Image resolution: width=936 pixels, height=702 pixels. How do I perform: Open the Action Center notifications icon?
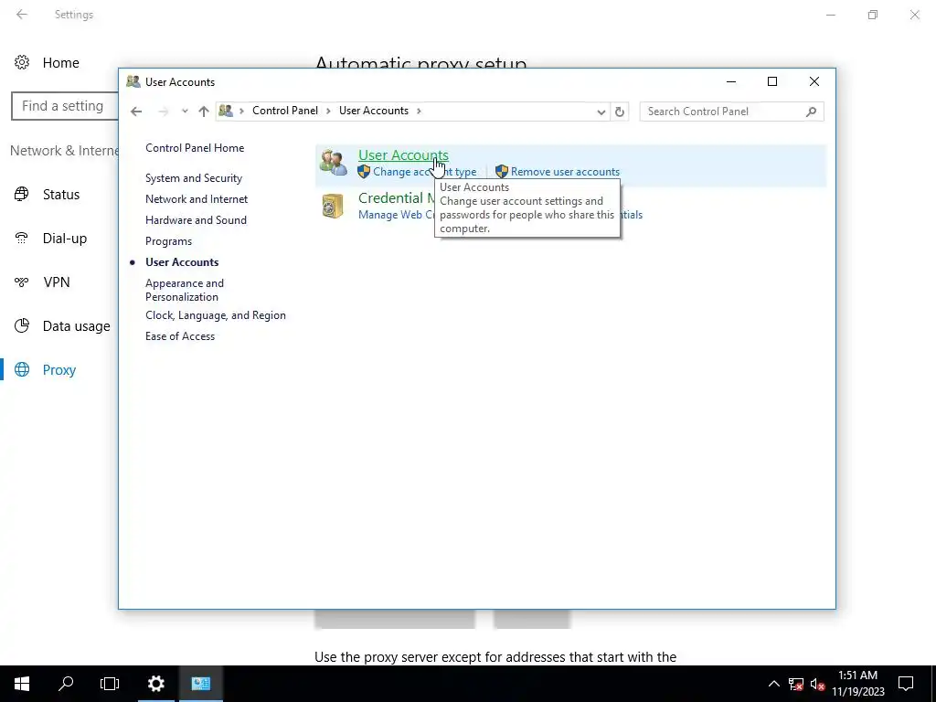tap(906, 684)
